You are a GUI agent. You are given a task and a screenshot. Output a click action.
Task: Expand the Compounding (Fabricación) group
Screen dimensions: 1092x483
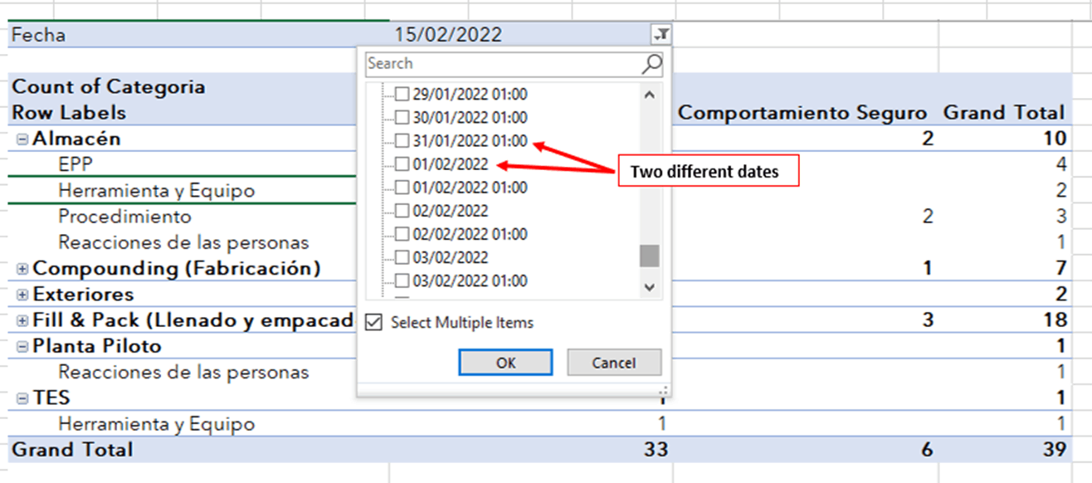tap(22, 269)
